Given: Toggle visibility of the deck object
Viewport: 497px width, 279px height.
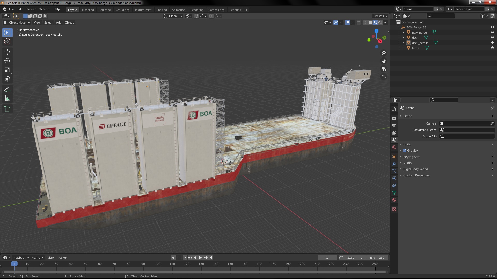Looking at the screenshot, I should pos(492,37).
